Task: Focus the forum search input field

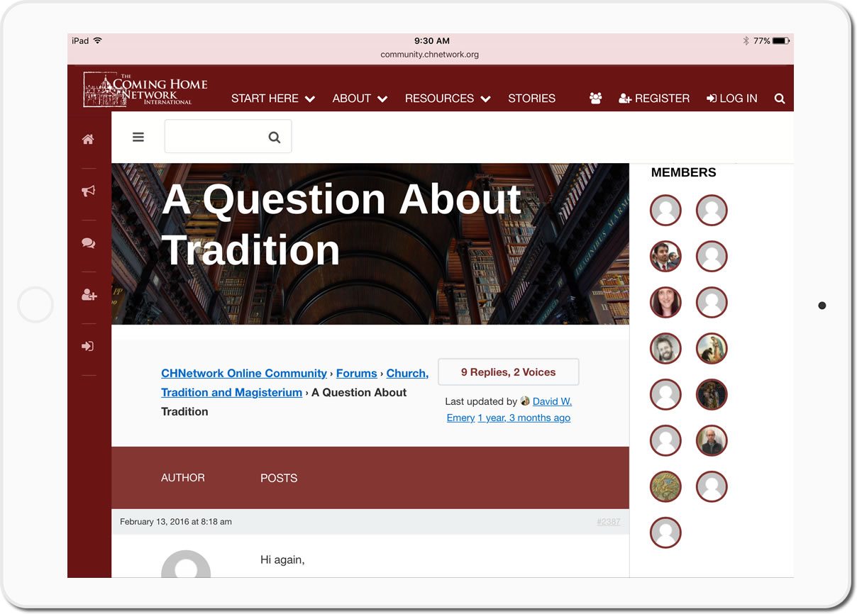Action: pyautogui.click(x=228, y=136)
